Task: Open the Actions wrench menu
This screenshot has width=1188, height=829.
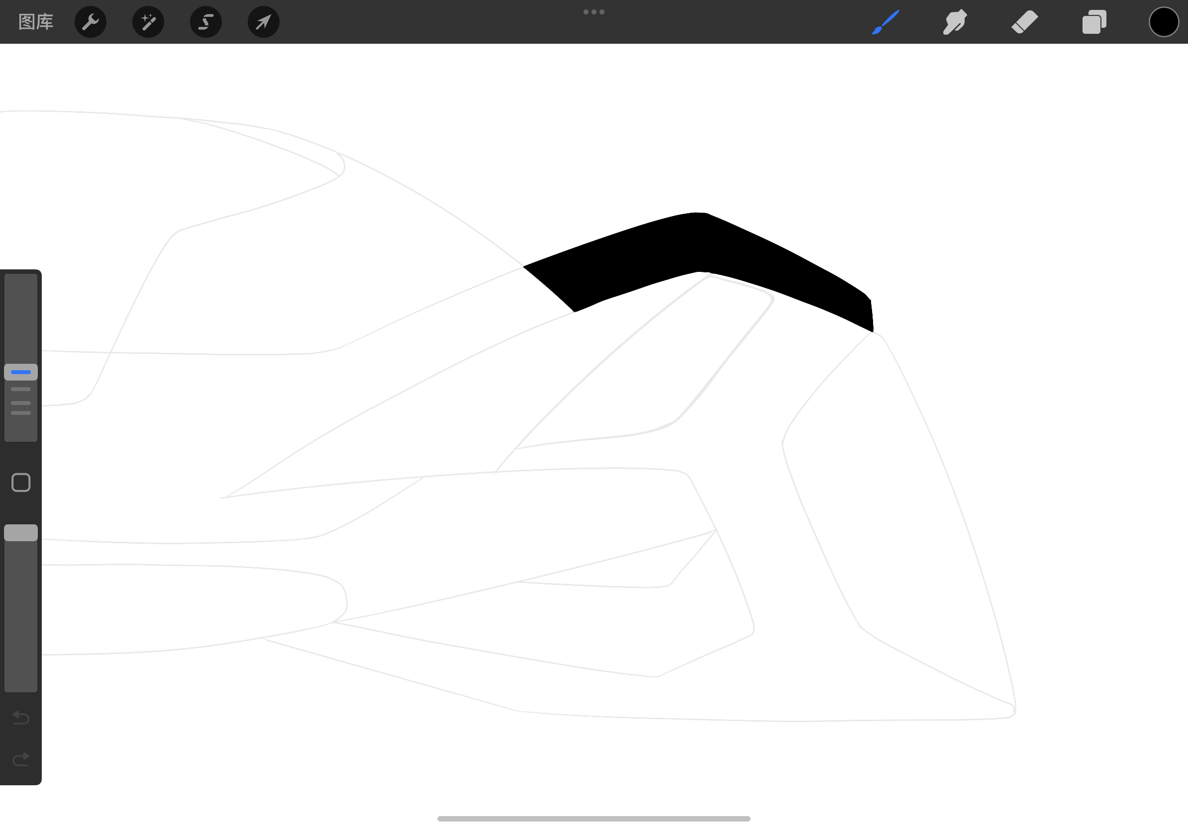Action: 91,22
